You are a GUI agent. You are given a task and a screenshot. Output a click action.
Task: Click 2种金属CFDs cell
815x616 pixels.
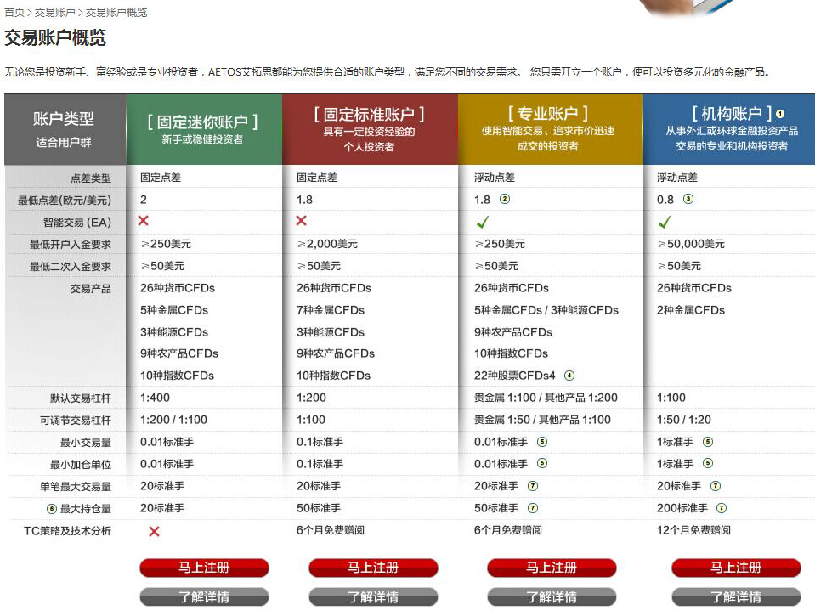click(x=691, y=310)
